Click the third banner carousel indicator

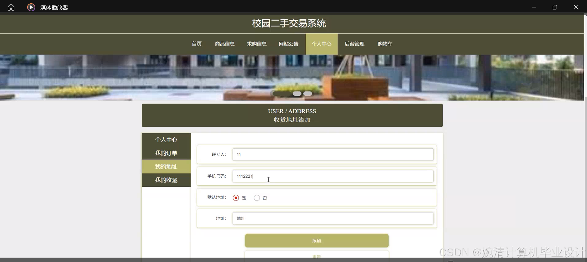click(x=308, y=94)
